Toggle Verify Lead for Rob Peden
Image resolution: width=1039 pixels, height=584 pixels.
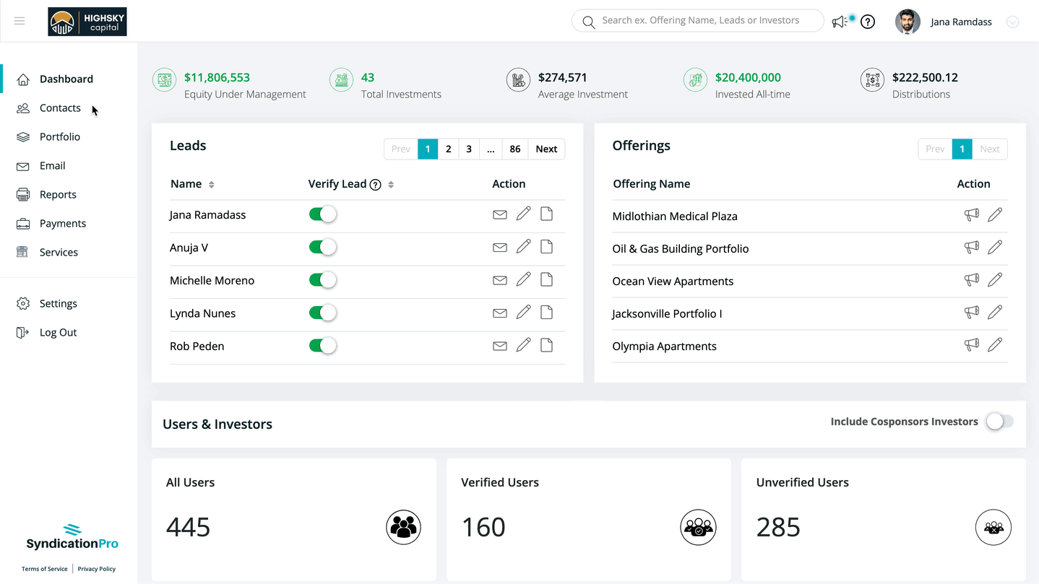323,346
